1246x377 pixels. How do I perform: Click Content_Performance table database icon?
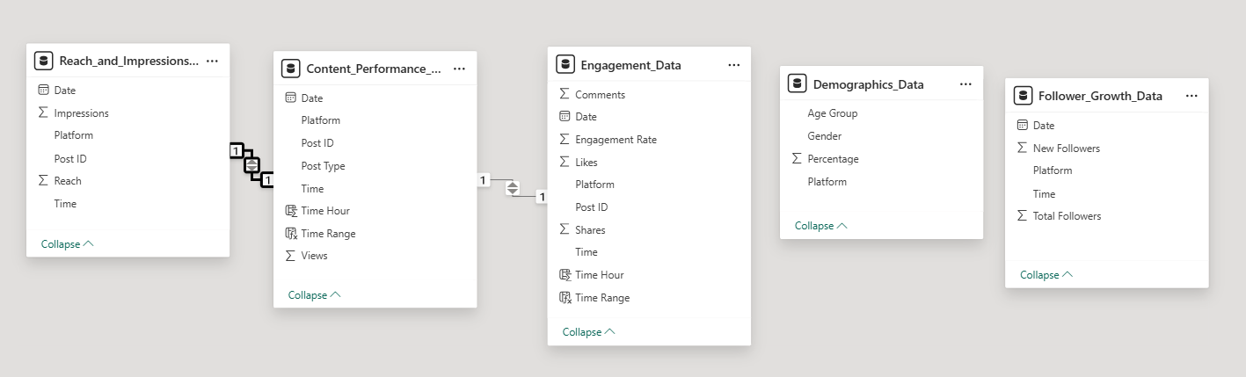[291, 69]
